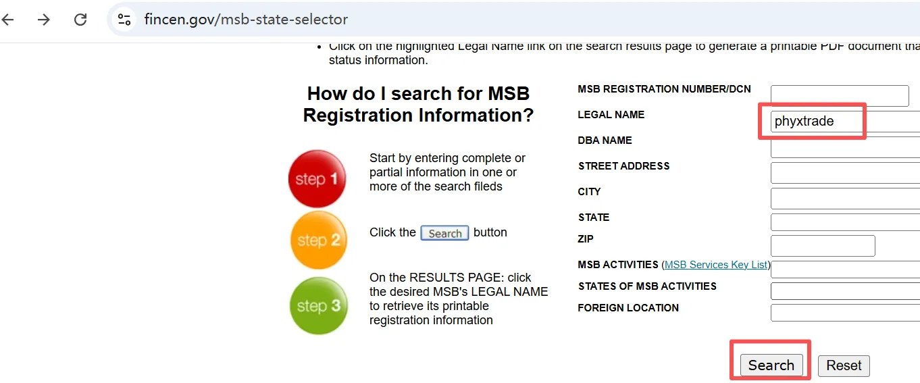The height and width of the screenshot is (383, 920).
Task: Click the browser forward arrow
Action: click(x=44, y=20)
